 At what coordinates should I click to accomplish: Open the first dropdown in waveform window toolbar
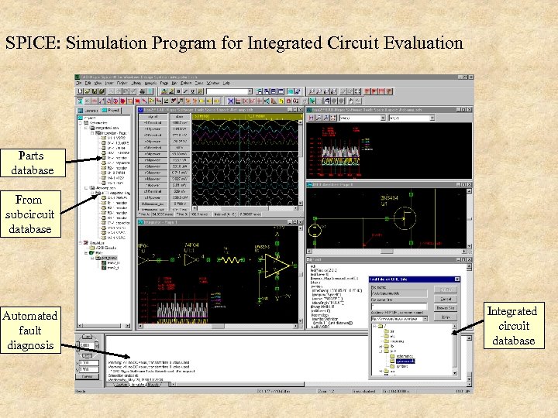(x=383, y=118)
